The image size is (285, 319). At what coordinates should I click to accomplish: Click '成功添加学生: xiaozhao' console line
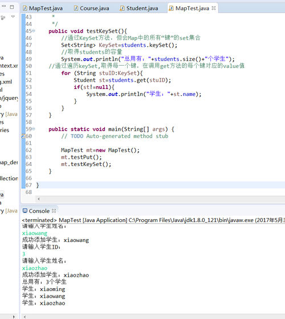(x=55, y=275)
